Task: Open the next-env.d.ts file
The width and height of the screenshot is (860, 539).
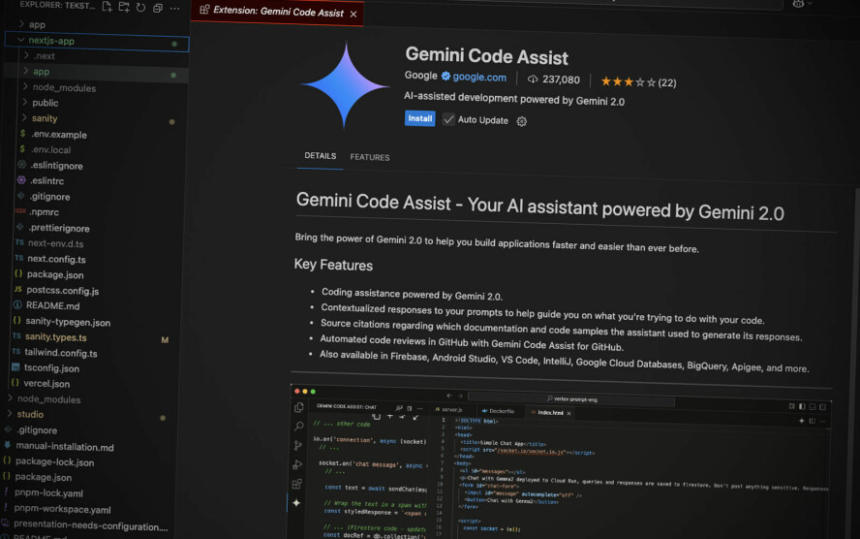Action: pyautogui.click(x=55, y=243)
